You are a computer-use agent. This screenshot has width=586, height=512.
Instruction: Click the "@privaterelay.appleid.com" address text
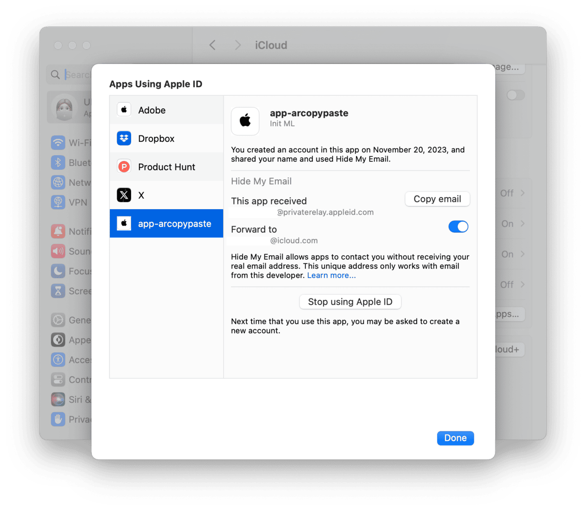(325, 212)
